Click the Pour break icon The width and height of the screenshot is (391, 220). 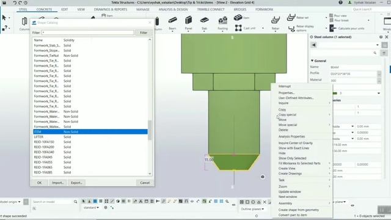331,20
